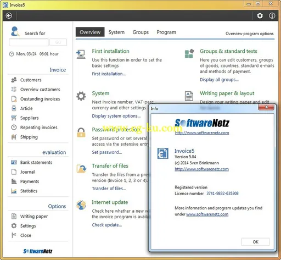Open Display all groups... link

point(219,80)
